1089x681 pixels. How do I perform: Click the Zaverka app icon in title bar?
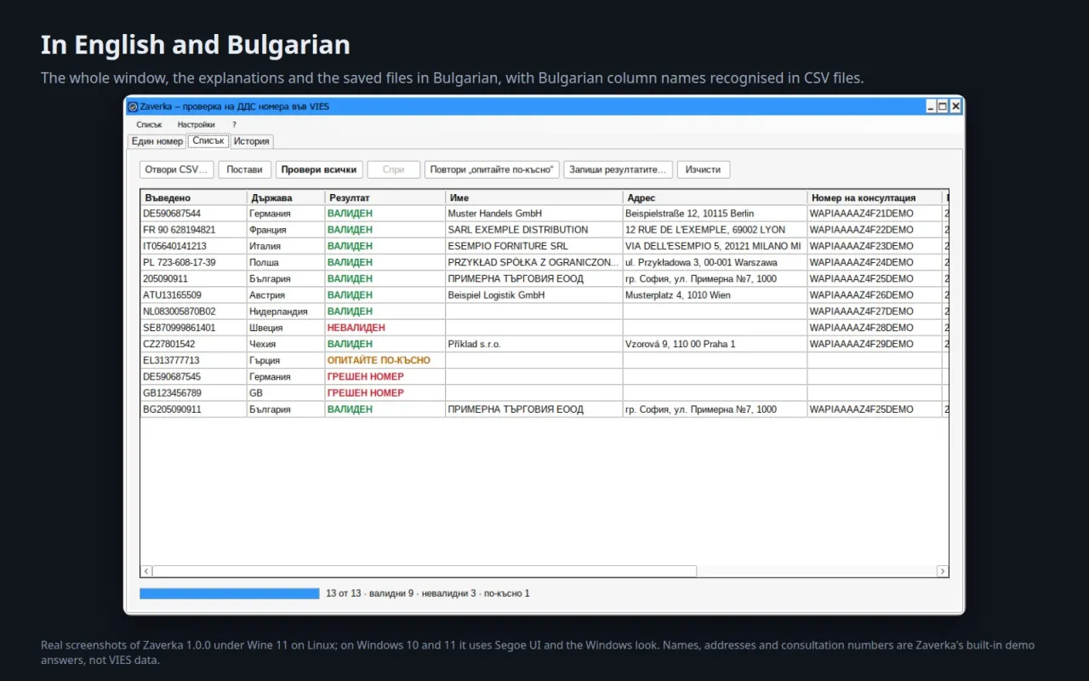click(133, 106)
